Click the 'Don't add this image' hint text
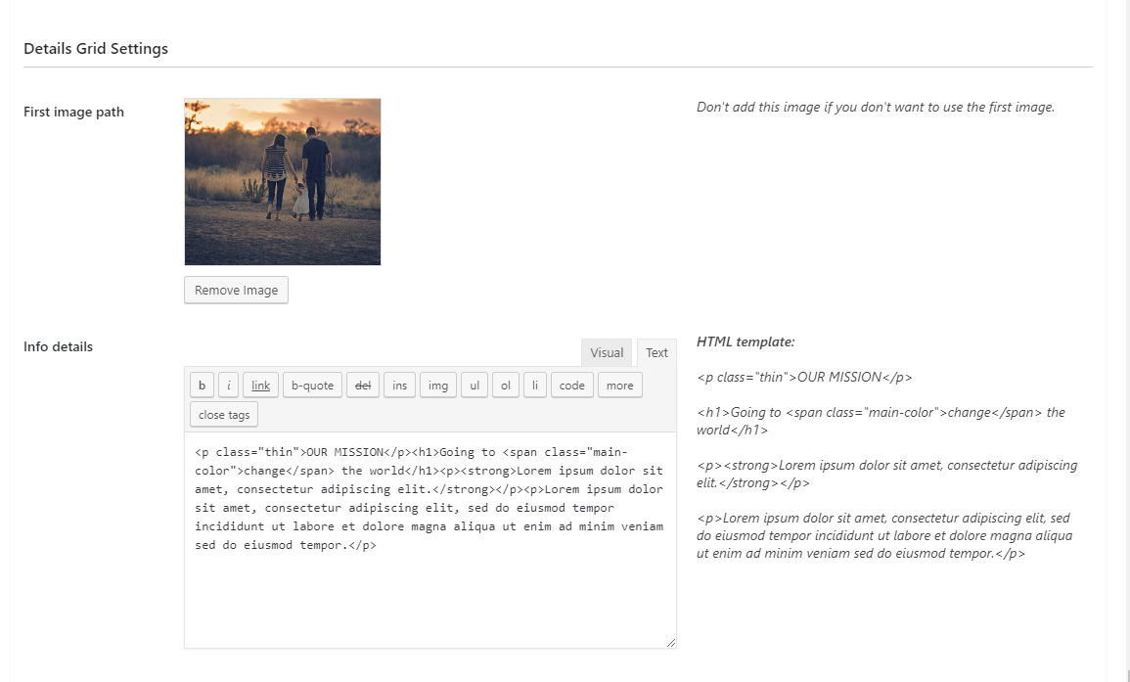Image resolution: width=1130 pixels, height=682 pixels. [876, 108]
